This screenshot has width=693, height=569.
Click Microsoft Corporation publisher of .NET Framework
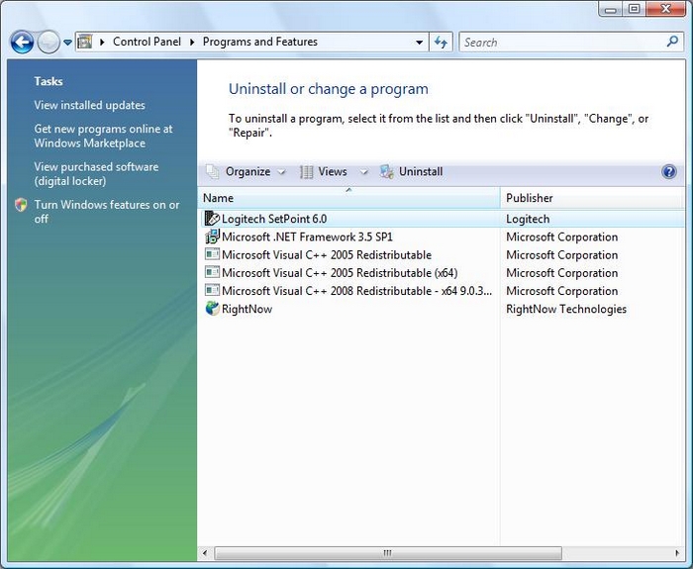click(561, 237)
